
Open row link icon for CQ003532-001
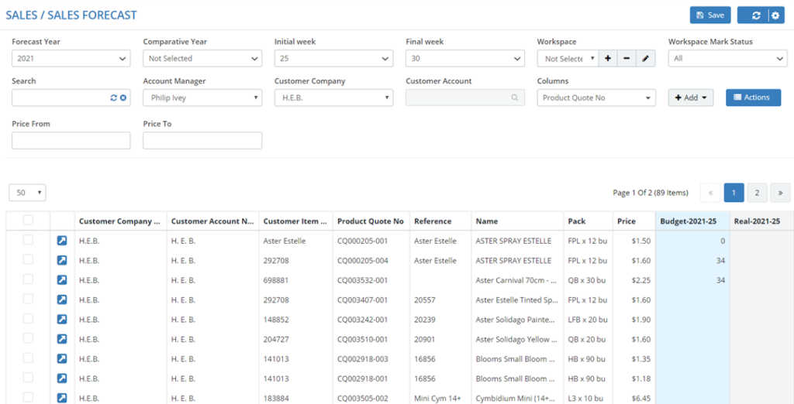[x=62, y=280]
